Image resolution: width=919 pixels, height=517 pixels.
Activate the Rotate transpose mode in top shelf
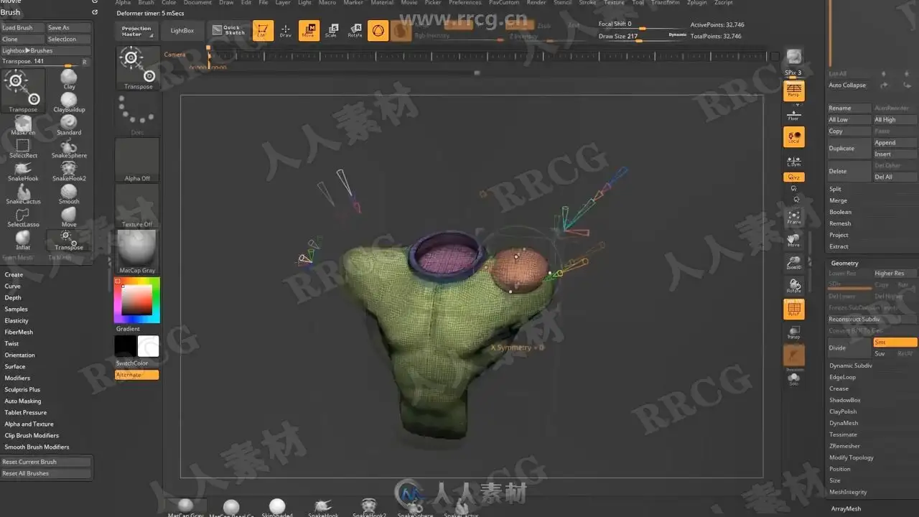355,30
